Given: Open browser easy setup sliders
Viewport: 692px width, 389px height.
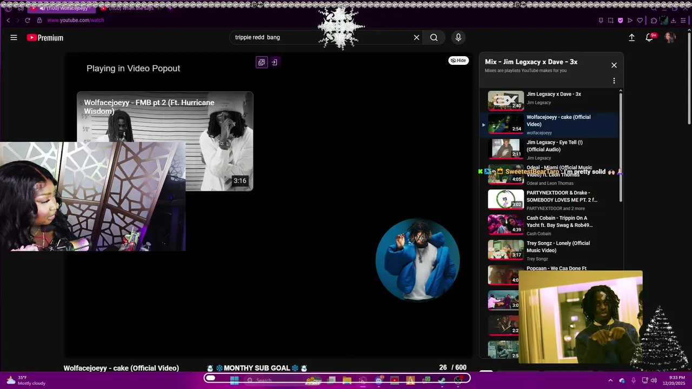Looking at the screenshot, I should (x=683, y=21).
